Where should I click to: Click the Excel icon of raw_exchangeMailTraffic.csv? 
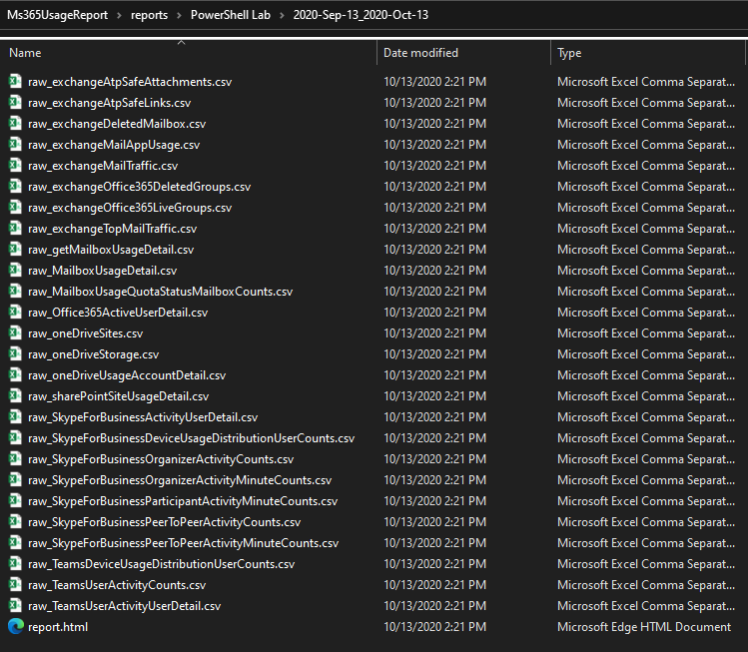[x=15, y=165]
